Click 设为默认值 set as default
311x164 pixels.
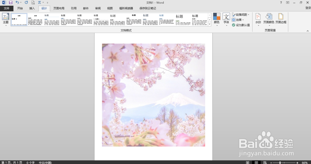tap(241, 25)
